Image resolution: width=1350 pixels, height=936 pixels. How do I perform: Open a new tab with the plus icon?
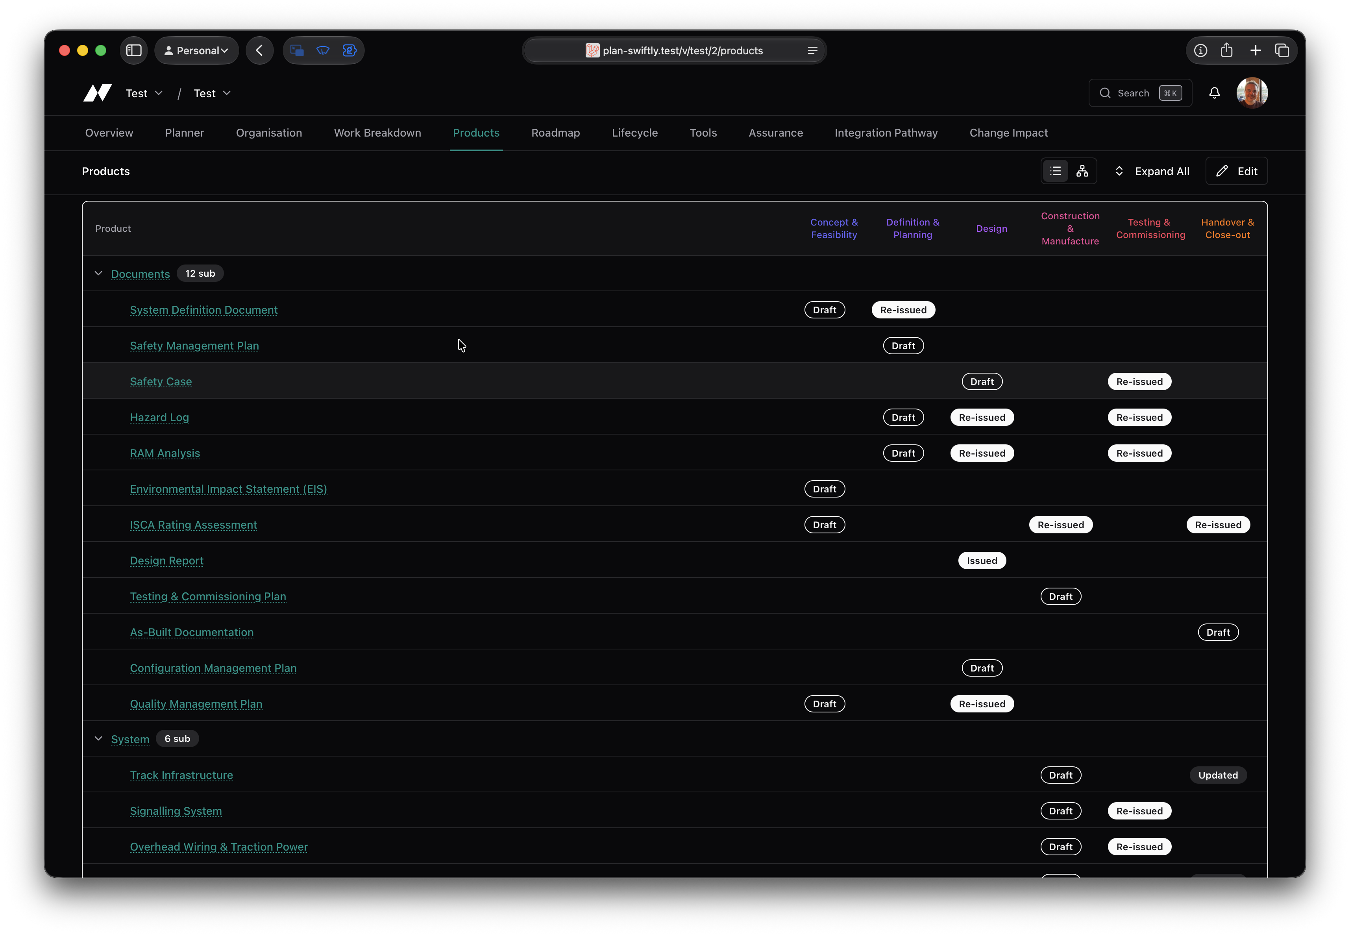click(1255, 50)
